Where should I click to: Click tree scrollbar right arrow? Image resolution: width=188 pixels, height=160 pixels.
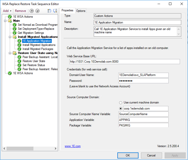click(x=55, y=149)
